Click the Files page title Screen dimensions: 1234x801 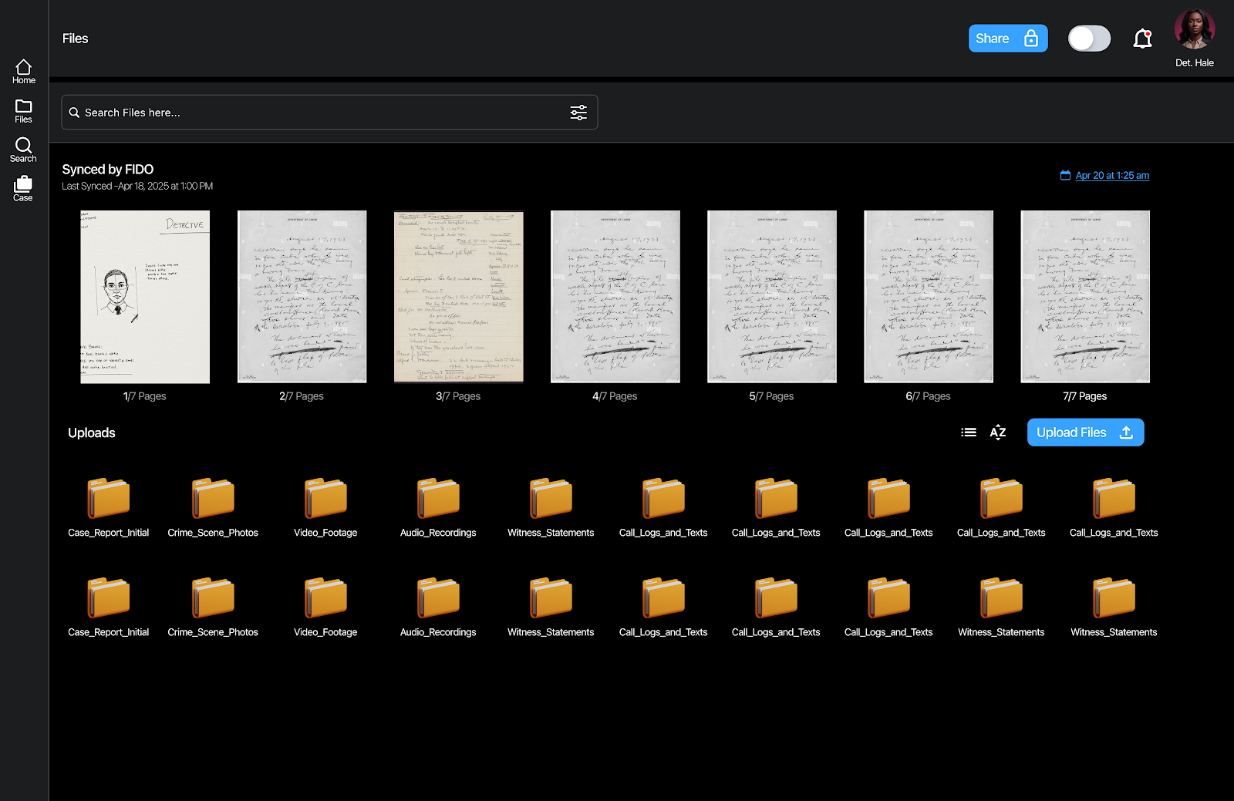[75, 39]
